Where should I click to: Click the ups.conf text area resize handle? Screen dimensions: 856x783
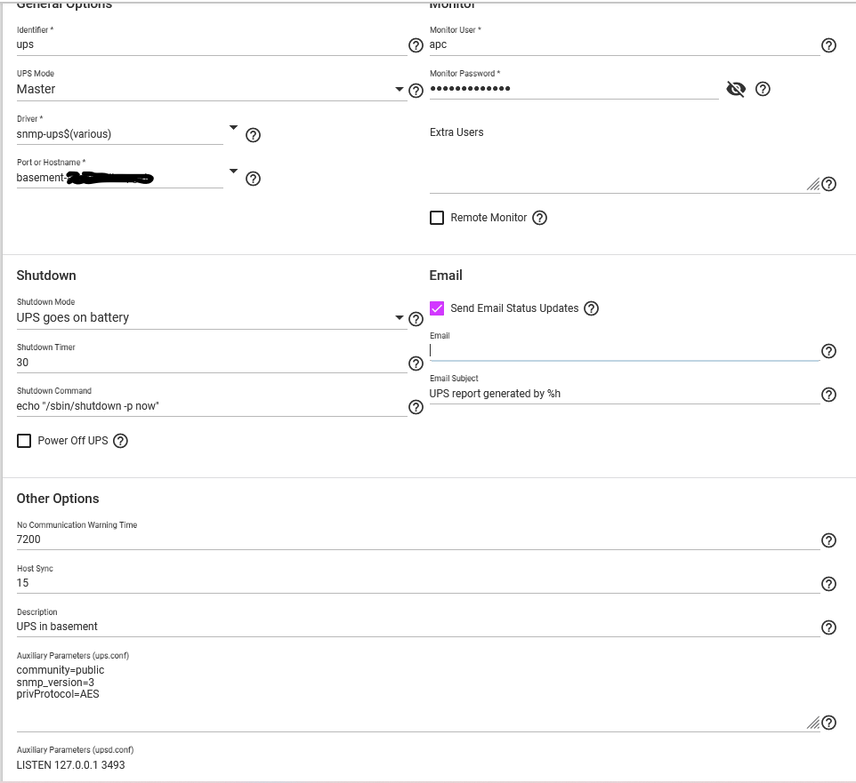pos(813,723)
